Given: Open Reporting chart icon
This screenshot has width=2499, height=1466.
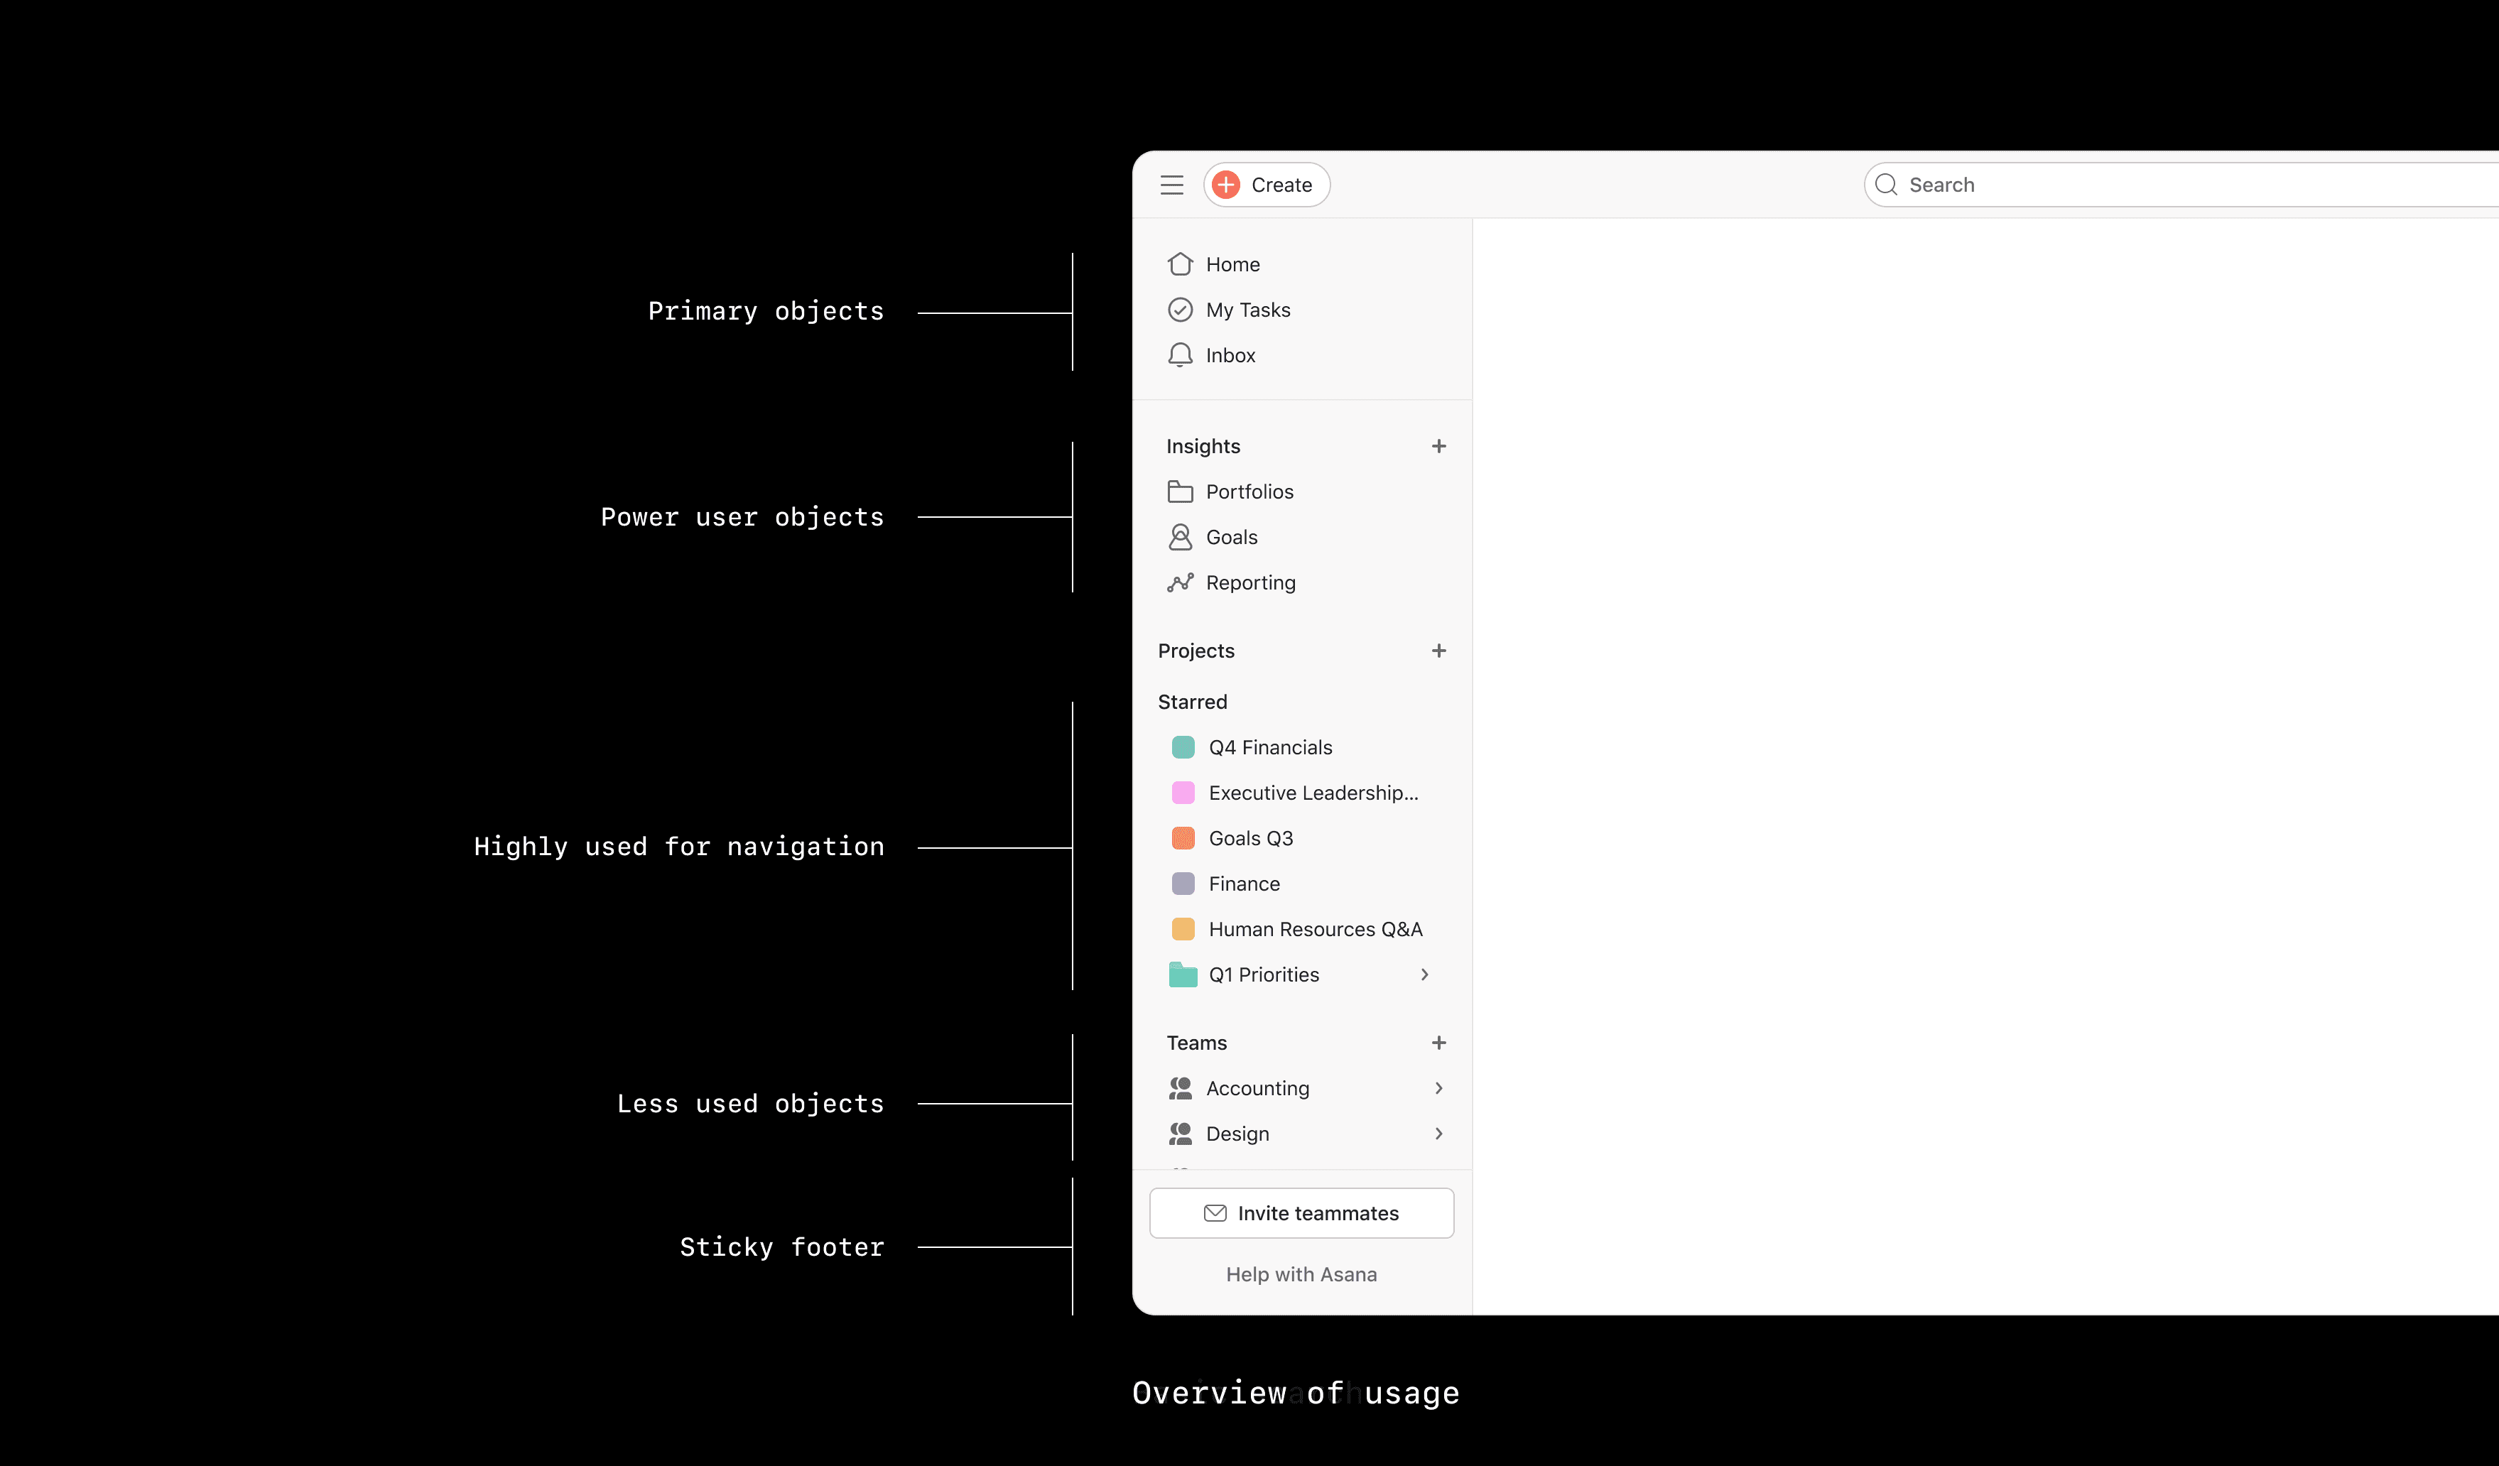Looking at the screenshot, I should 1179,582.
